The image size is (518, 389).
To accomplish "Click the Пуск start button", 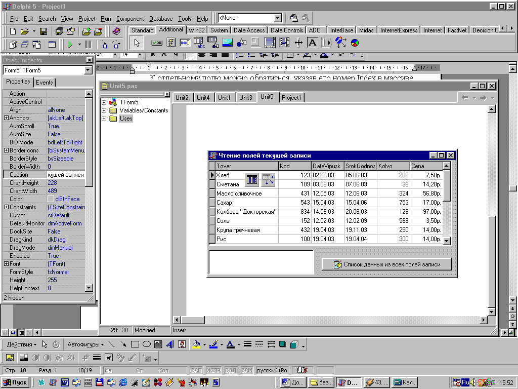I will pyautogui.click(x=15, y=382).
